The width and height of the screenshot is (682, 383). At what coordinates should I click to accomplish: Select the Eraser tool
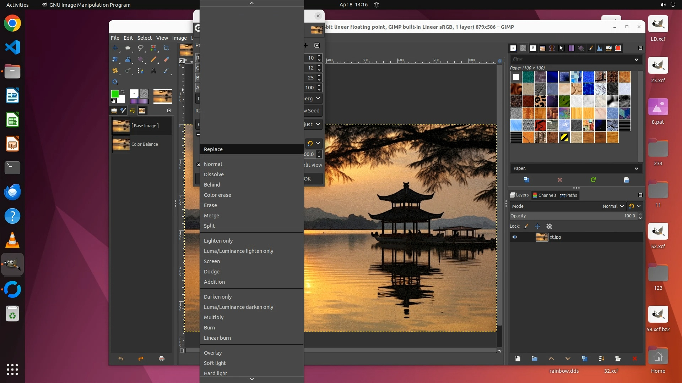[166, 59]
